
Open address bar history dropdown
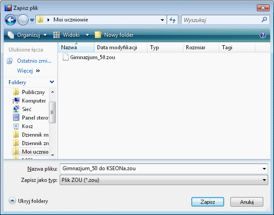click(x=162, y=20)
